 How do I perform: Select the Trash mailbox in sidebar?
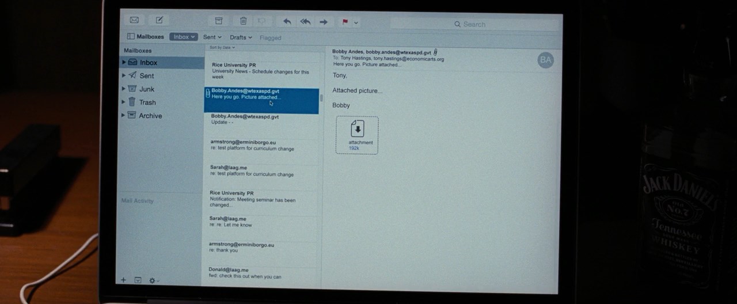click(147, 102)
